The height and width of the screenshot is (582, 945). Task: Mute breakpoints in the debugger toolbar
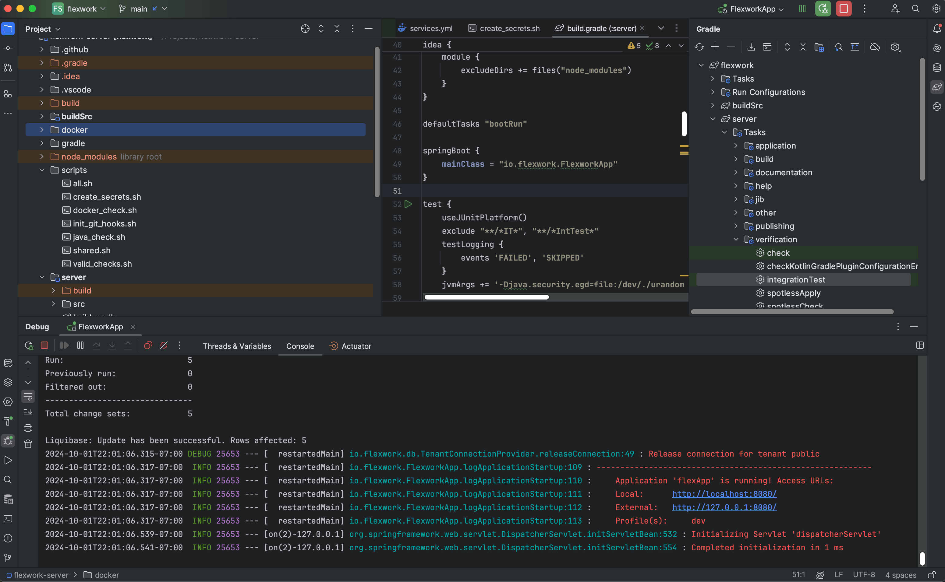164,345
